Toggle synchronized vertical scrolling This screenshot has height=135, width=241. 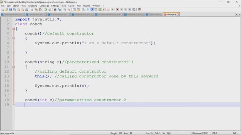74,9
